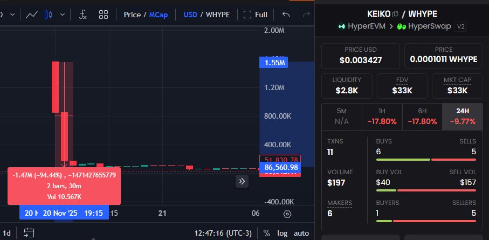Screen dimensions: 489x240
Task: Select the 24H timeframe tab
Action: [463, 116]
